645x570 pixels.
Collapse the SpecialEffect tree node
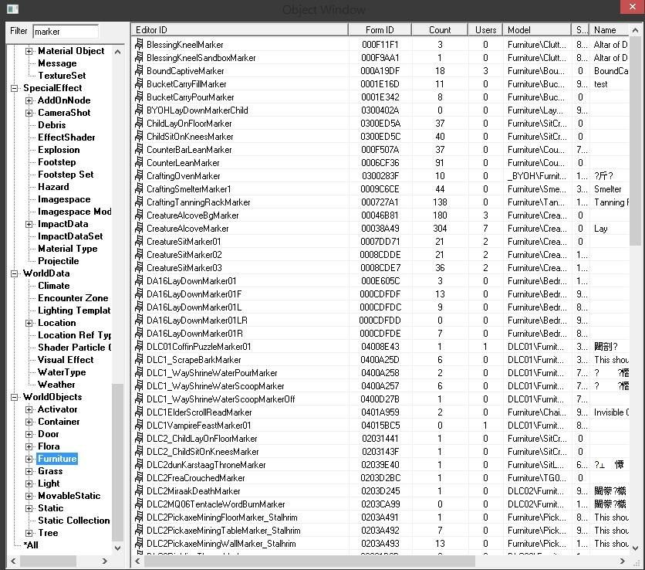tap(15, 88)
